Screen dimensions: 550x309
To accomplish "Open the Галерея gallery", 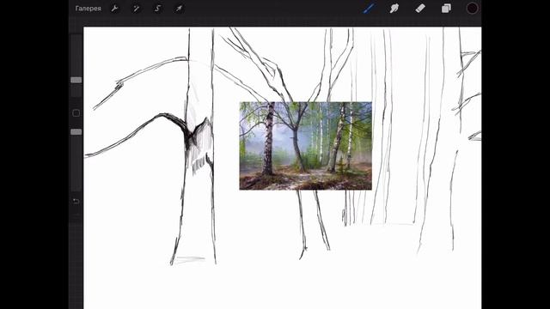I will coord(88,9).
